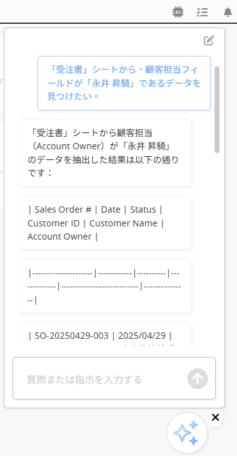This screenshot has width=237, height=456.
Task: Click the sparkle AI assistant launcher
Action: coord(186,433)
